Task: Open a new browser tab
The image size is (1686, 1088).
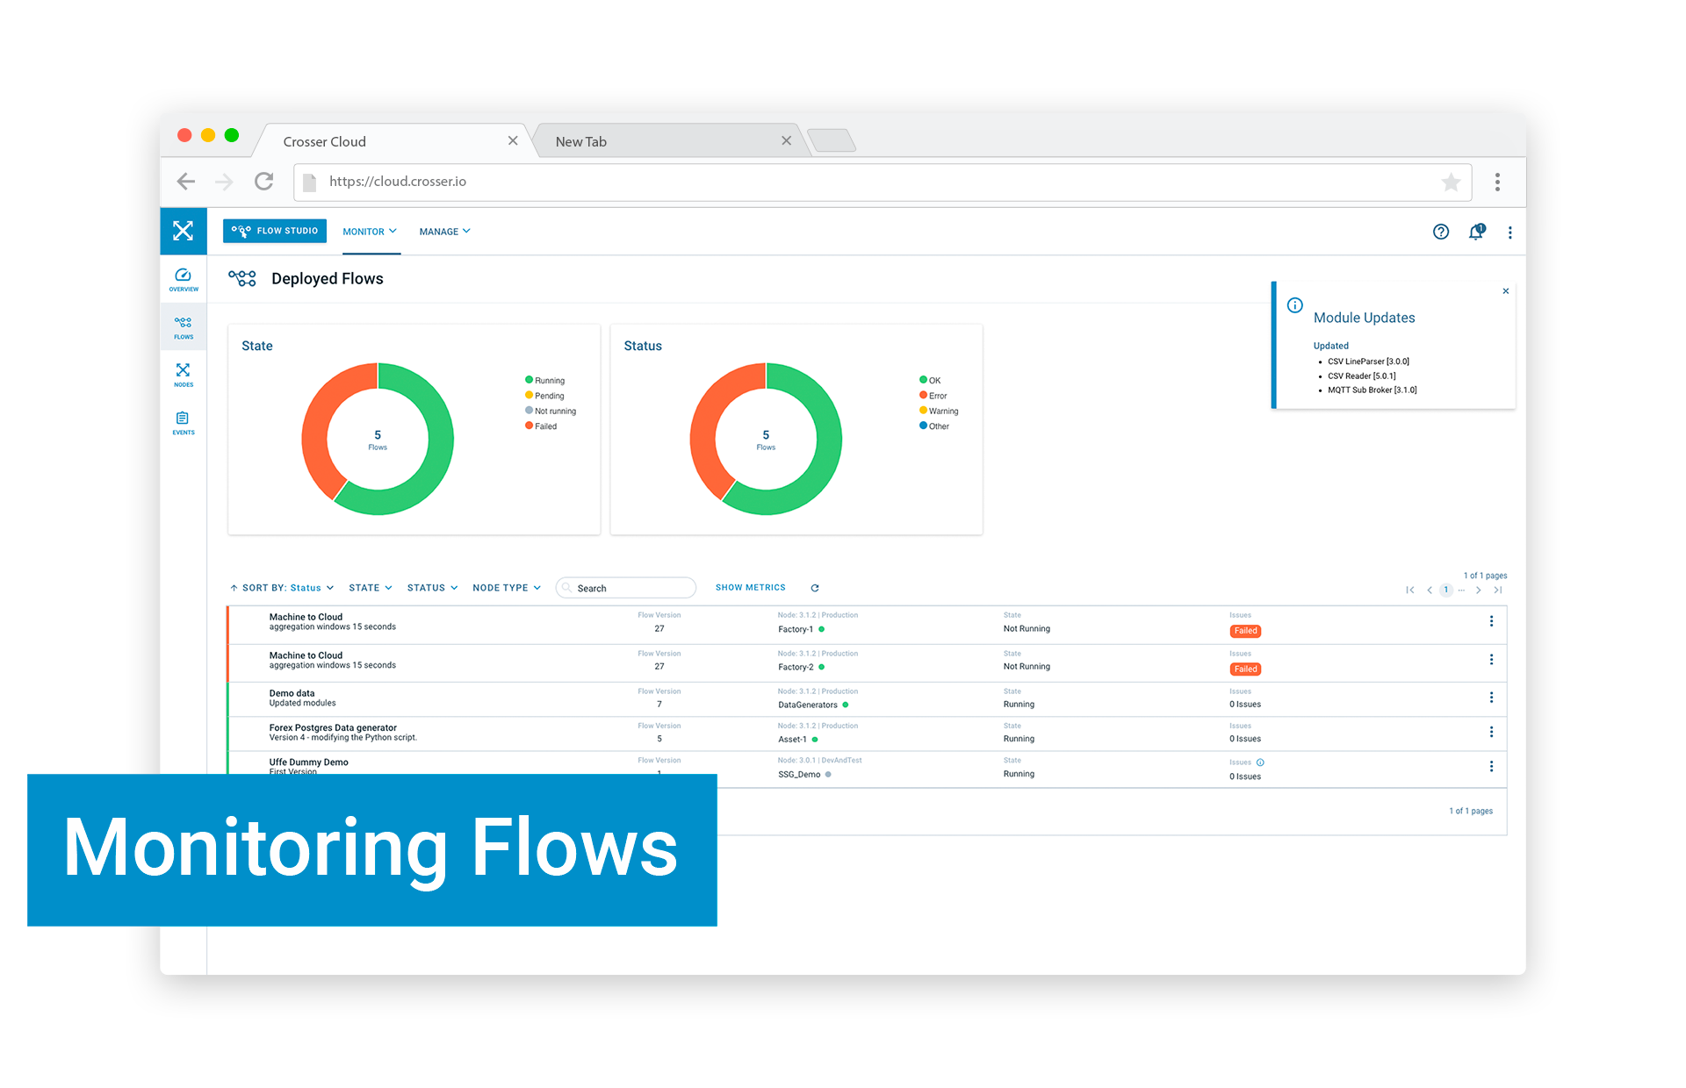Action: point(832,140)
